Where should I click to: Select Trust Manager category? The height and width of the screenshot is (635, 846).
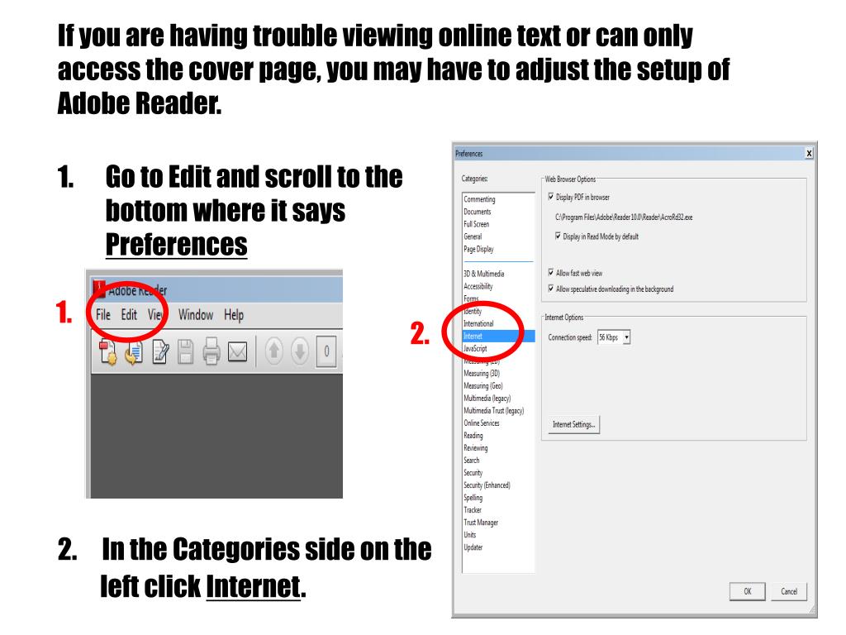pos(481,523)
